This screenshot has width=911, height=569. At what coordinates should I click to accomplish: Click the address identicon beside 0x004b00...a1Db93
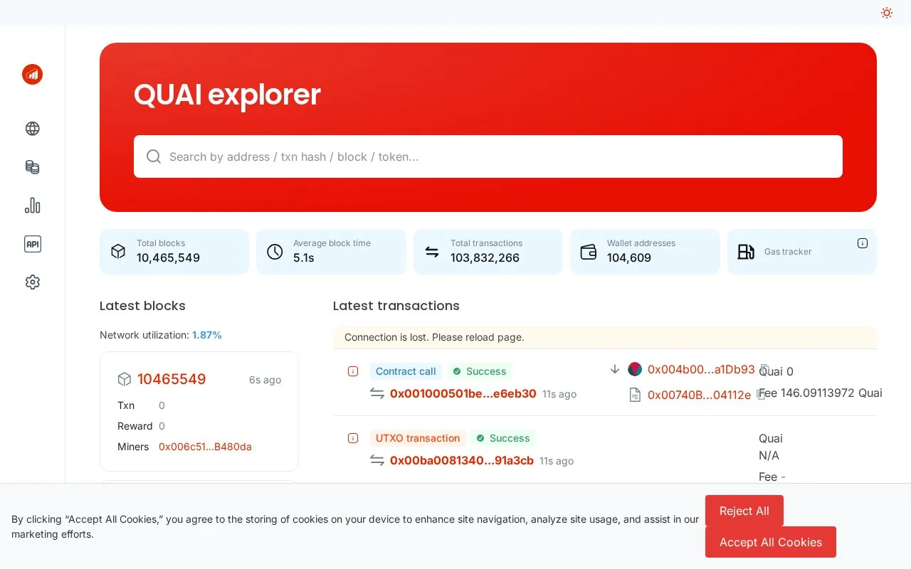[x=635, y=369]
